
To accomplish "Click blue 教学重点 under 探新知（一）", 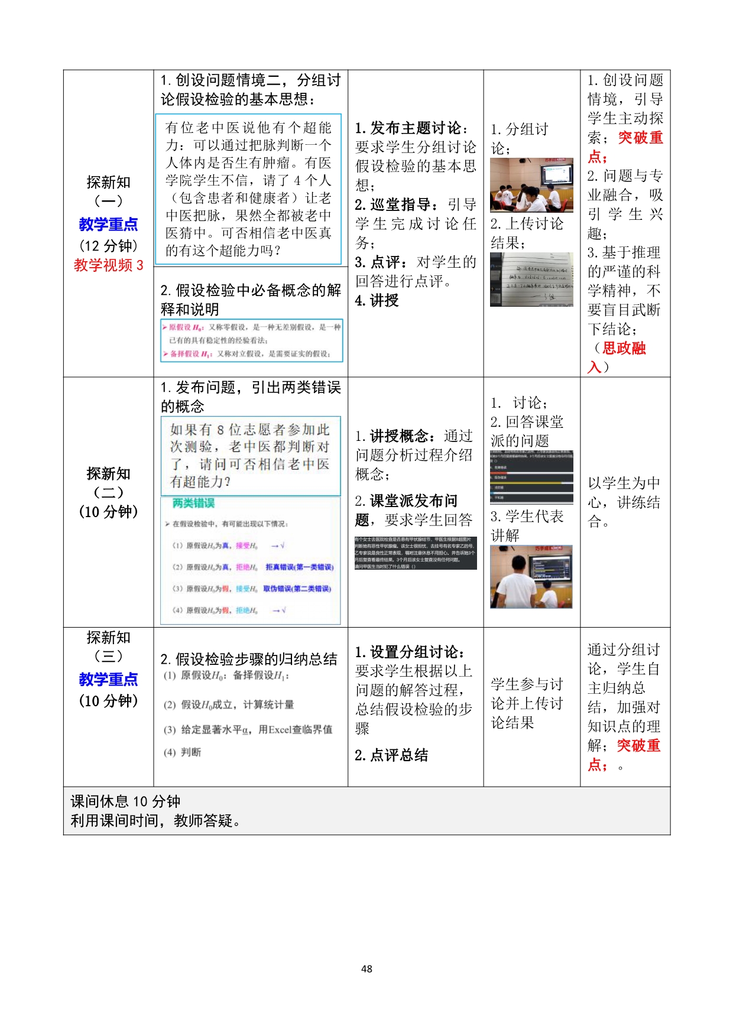I will (x=108, y=225).
